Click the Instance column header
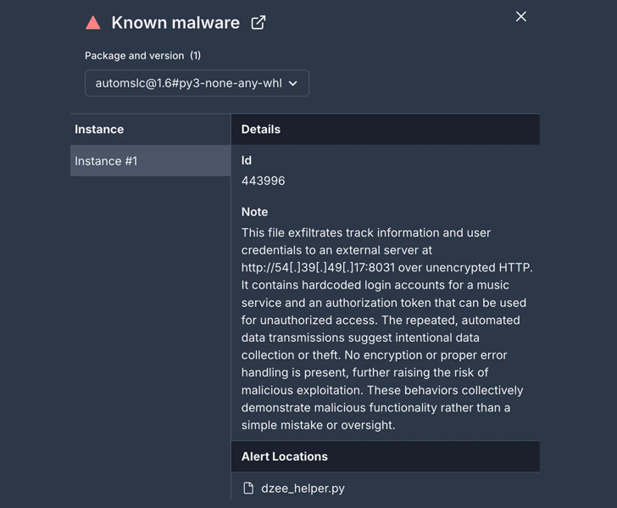This screenshot has width=617, height=508. click(99, 129)
